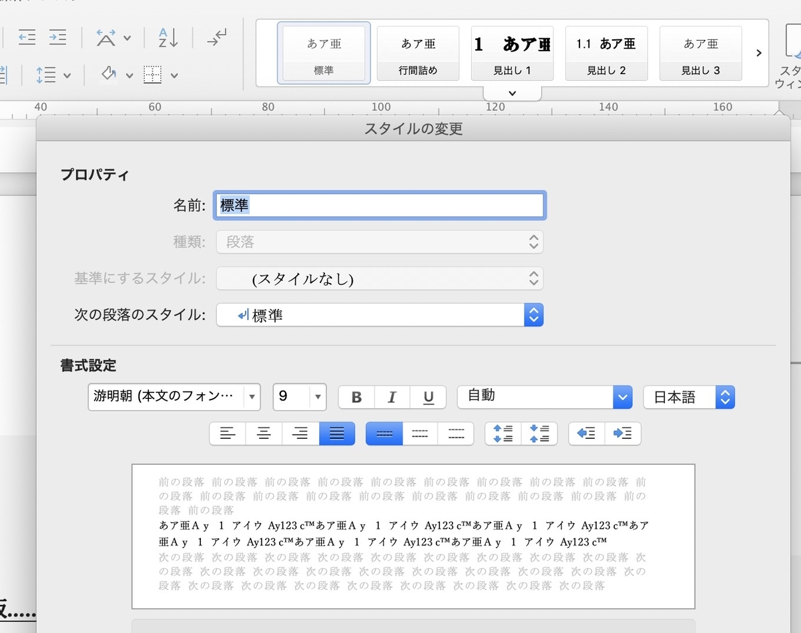The height and width of the screenshot is (633, 801).
Task: Select justify alignment in dialog
Action: pos(337,434)
